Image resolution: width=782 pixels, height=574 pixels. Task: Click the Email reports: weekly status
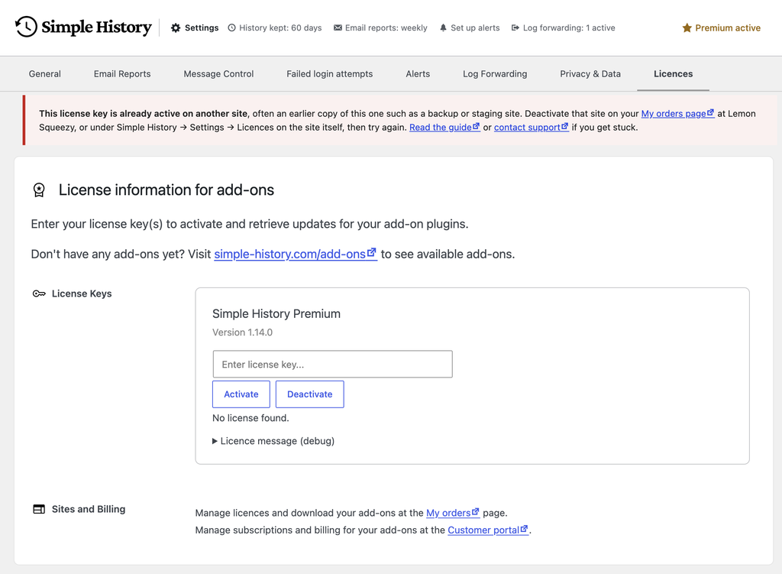[380, 28]
